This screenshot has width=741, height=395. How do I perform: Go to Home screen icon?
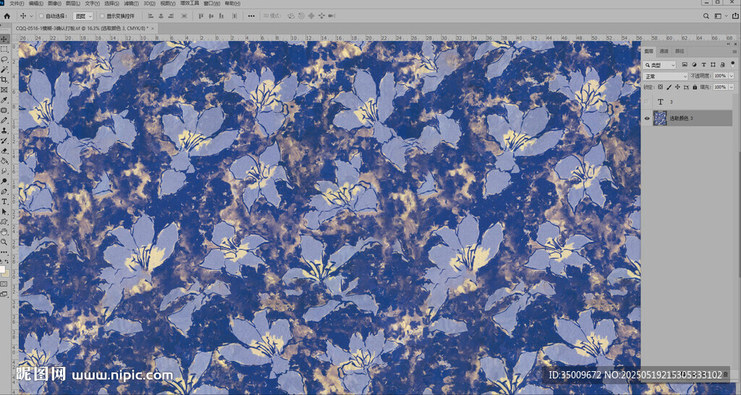[7, 16]
